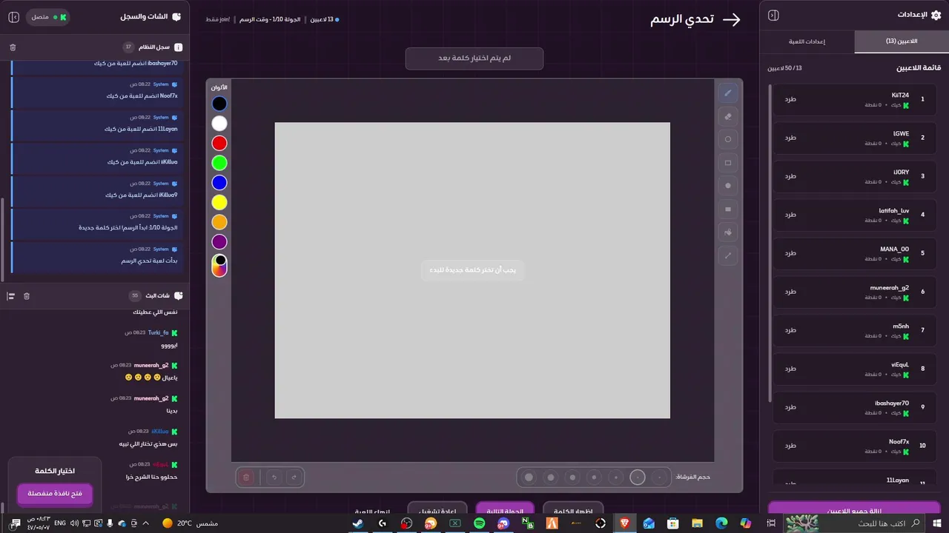Click the gray drawing canvas
Viewport: 949px width, 533px height.
472,270
